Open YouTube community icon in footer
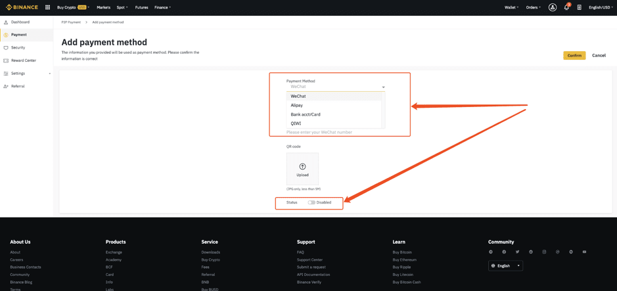 (584, 252)
